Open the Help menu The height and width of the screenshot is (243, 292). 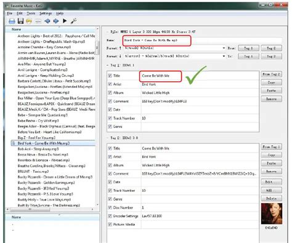[x=60, y=14]
